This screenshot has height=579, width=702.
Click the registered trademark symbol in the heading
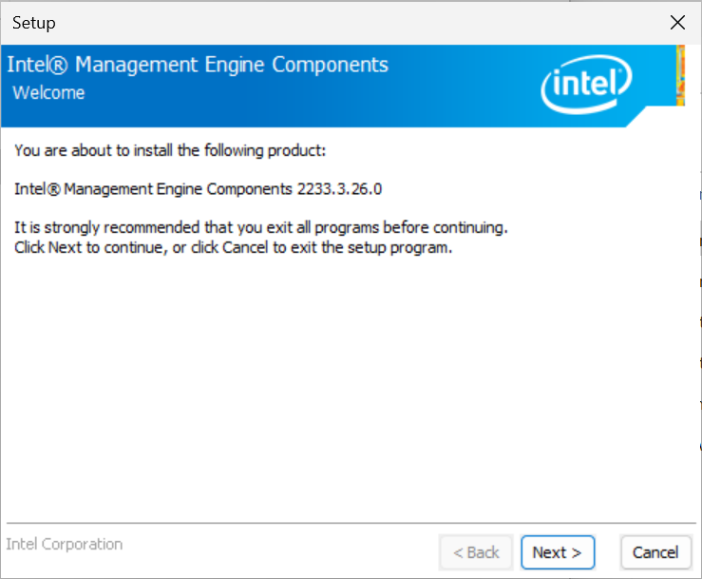[57, 65]
